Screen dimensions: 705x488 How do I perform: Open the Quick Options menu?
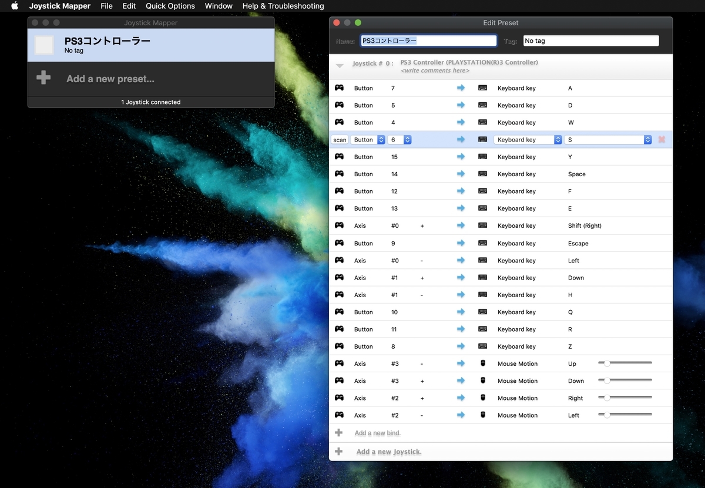[170, 6]
